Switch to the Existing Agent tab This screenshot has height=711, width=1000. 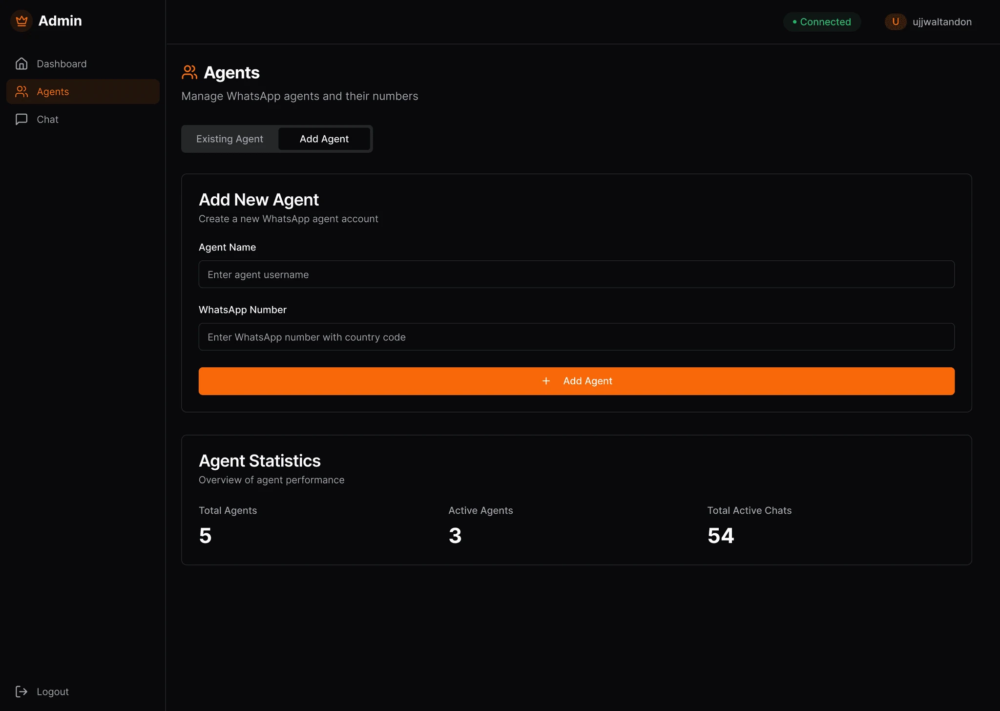point(229,139)
